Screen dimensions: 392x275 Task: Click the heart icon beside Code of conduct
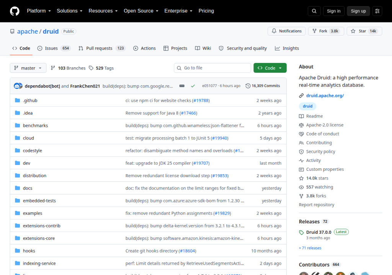pos(301,134)
